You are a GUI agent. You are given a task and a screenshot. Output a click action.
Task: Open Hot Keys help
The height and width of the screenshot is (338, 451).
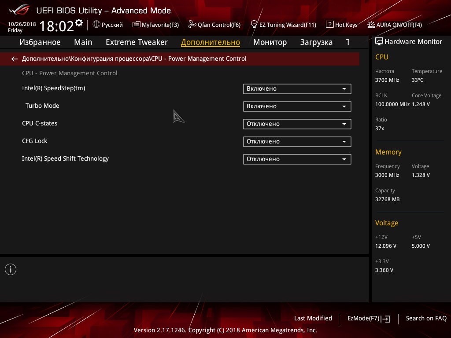(342, 25)
